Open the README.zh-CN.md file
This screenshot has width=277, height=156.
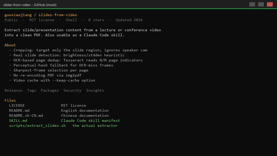[26, 116]
